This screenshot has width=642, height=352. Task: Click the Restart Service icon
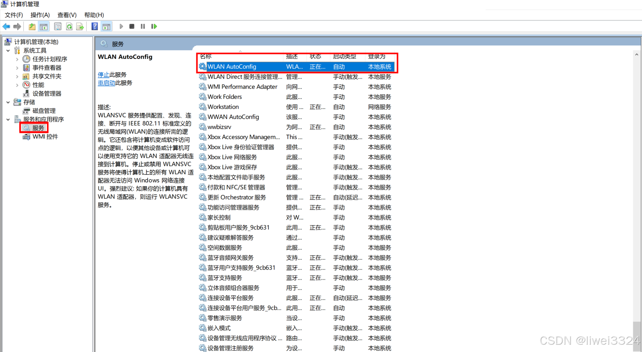click(x=154, y=26)
